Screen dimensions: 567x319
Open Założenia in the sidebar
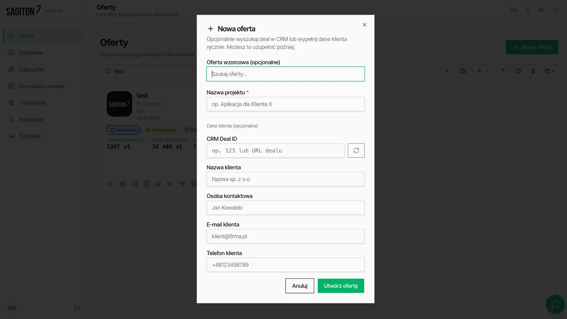pos(44,53)
